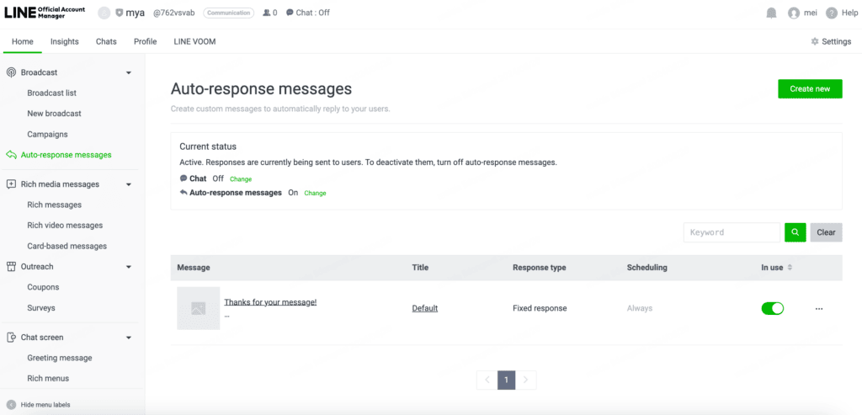The height and width of the screenshot is (415, 862).
Task: Open the Profile tab
Action: pyautogui.click(x=145, y=41)
